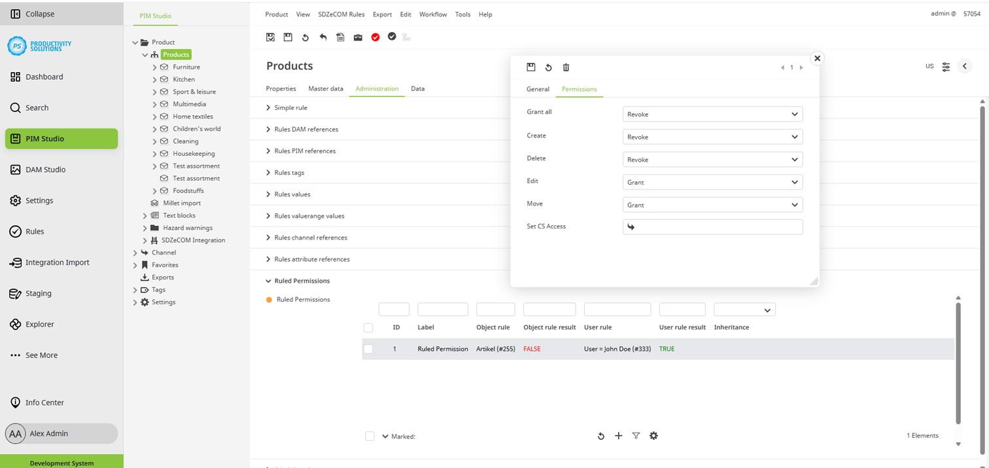Toggle the select-all checkbox in the table header
This screenshot has width=989, height=468.
pos(368,328)
